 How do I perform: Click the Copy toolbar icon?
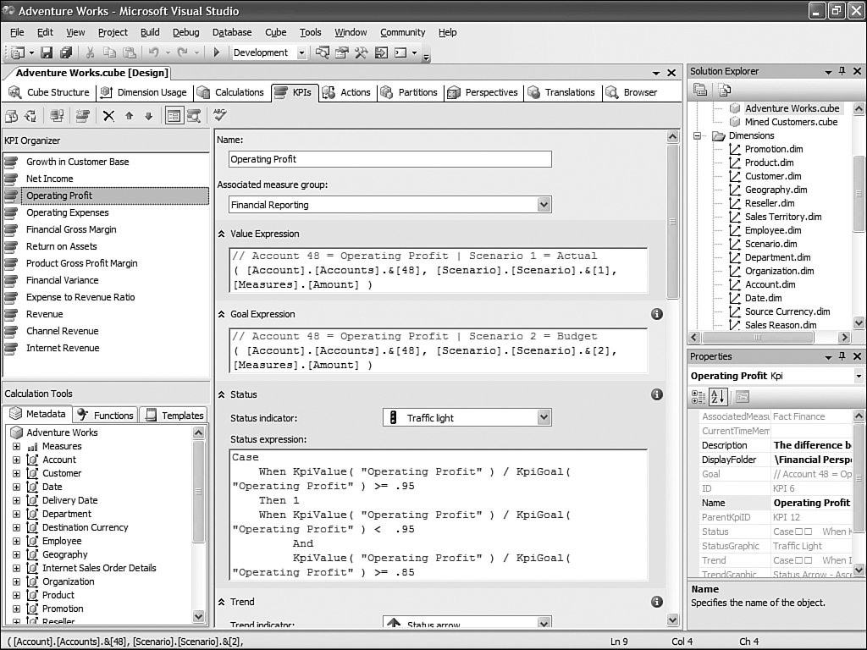click(x=109, y=52)
